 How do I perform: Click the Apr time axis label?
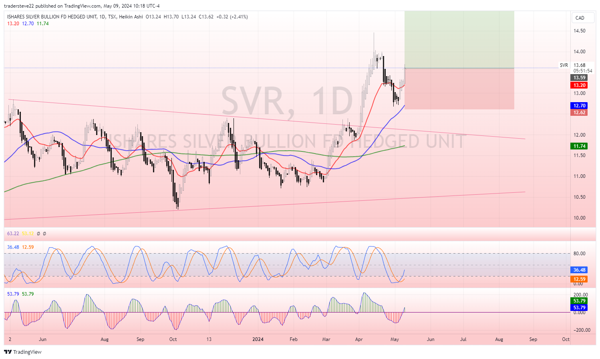click(359, 339)
